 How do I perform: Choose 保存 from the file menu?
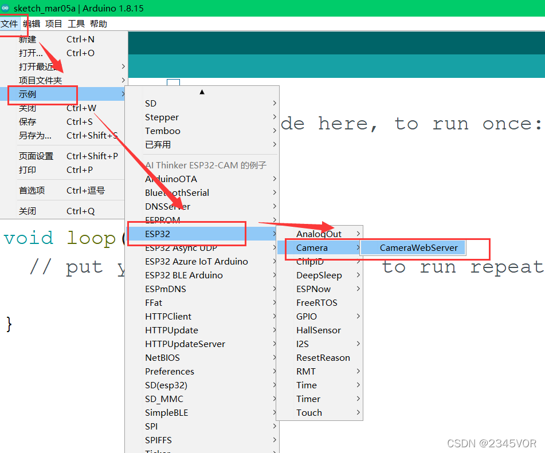62,121
